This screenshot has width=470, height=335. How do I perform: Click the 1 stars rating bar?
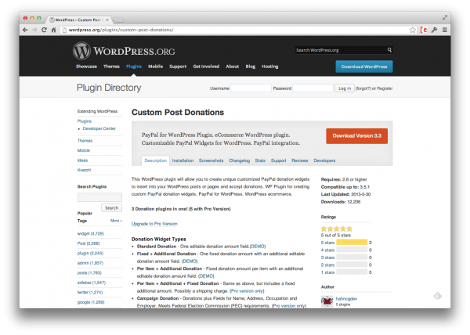(352, 272)
